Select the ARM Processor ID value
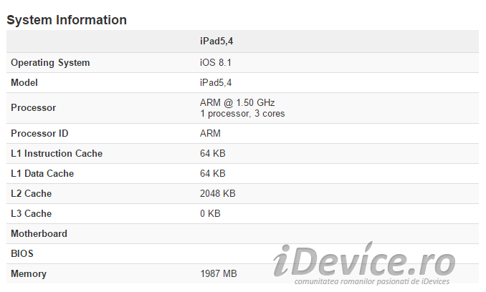486x292 pixels. pos(210,133)
